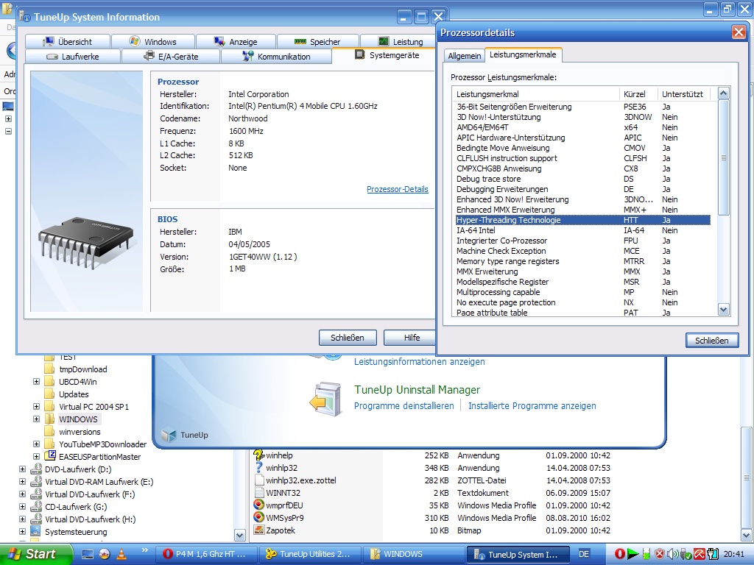
Task: Click the Systemsteuerung icon in the tree
Action: [x=36, y=532]
